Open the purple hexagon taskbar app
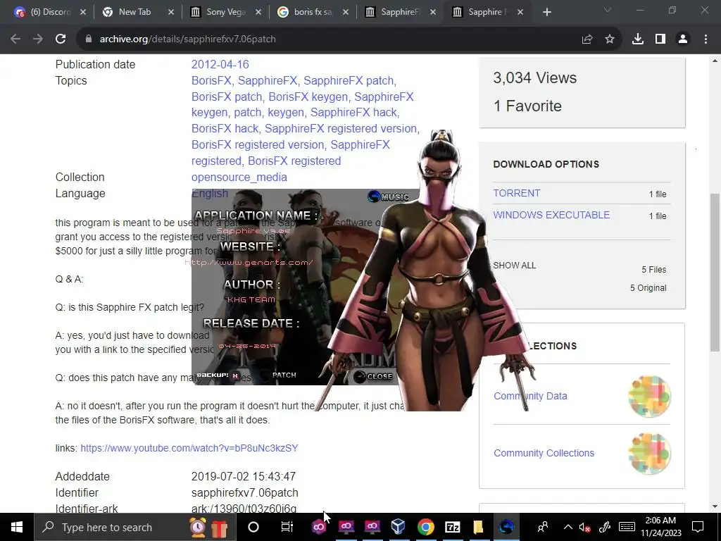721x541 pixels. pyautogui.click(x=319, y=527)
